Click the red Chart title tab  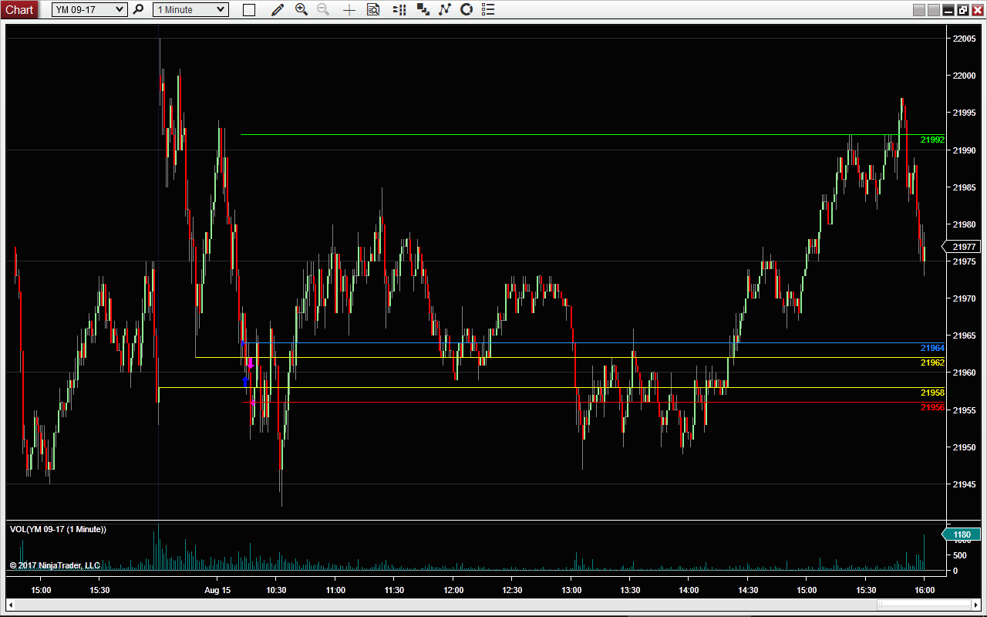[19, 9]
